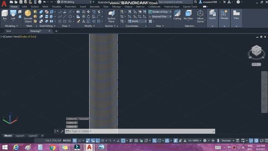
Task: Click the Custom View viewport label
Action: 11,36
